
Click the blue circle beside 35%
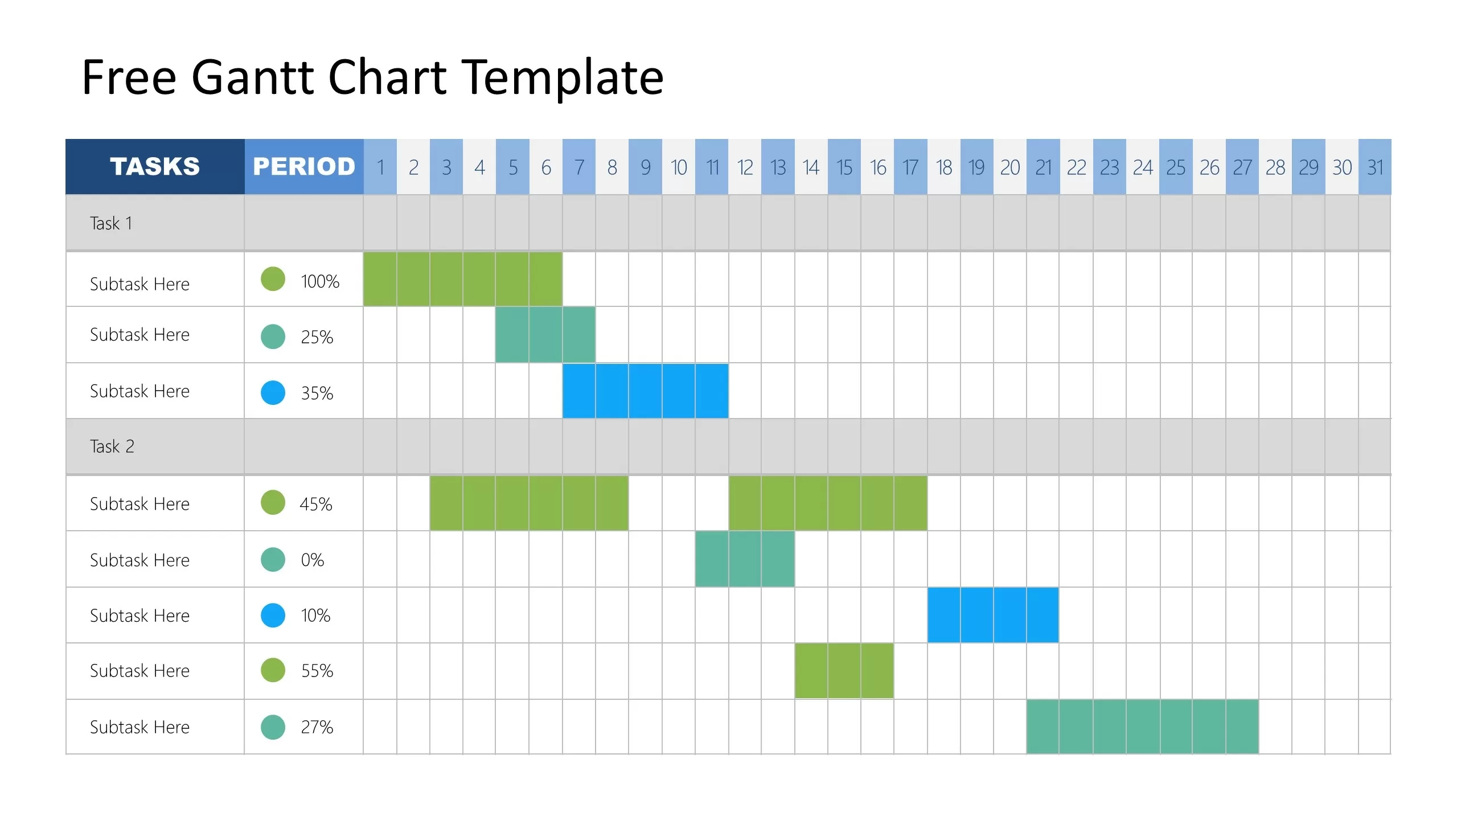273,392
